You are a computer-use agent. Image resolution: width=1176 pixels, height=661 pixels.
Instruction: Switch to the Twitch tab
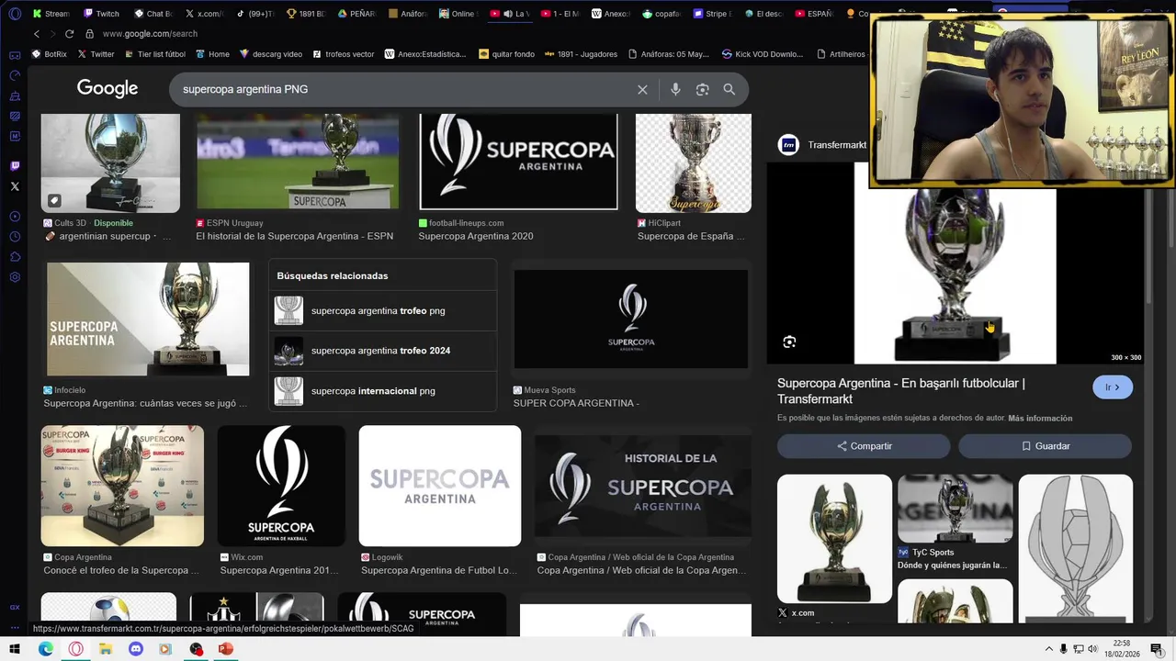[x=101, y=14]
